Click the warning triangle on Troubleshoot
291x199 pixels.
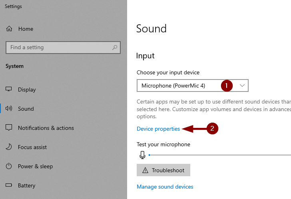(x=145, y=170)
